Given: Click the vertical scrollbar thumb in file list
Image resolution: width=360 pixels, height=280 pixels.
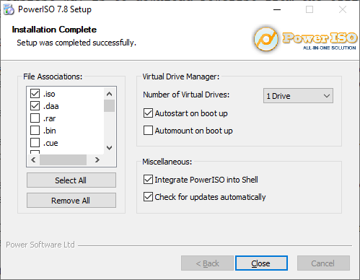Looking at the screenshot, I should 109,106.
